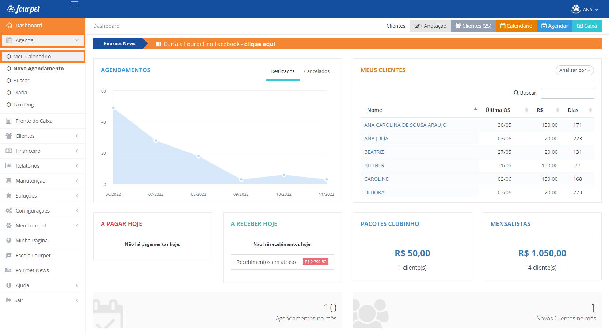Open client CAROLINE link
This screenshot has width=609, height=335.
pos(376,179)
